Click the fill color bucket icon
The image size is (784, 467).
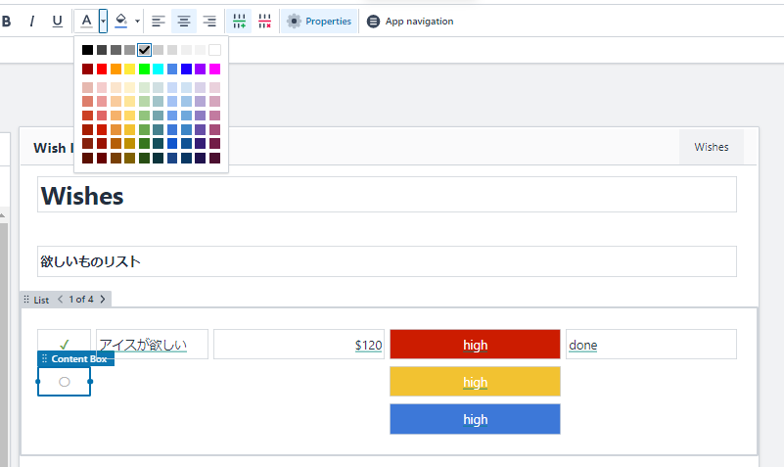click(x=121, y=21)
